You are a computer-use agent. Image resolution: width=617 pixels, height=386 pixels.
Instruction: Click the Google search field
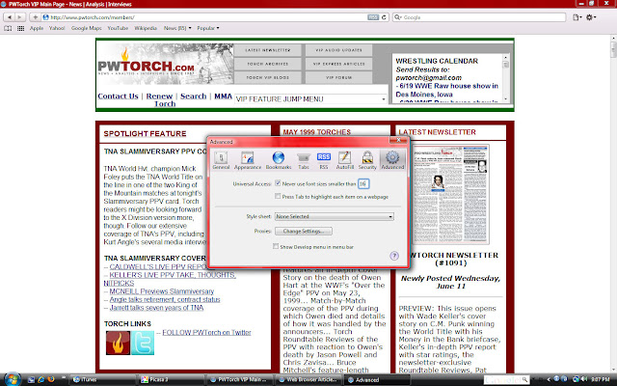coord(479,17)
